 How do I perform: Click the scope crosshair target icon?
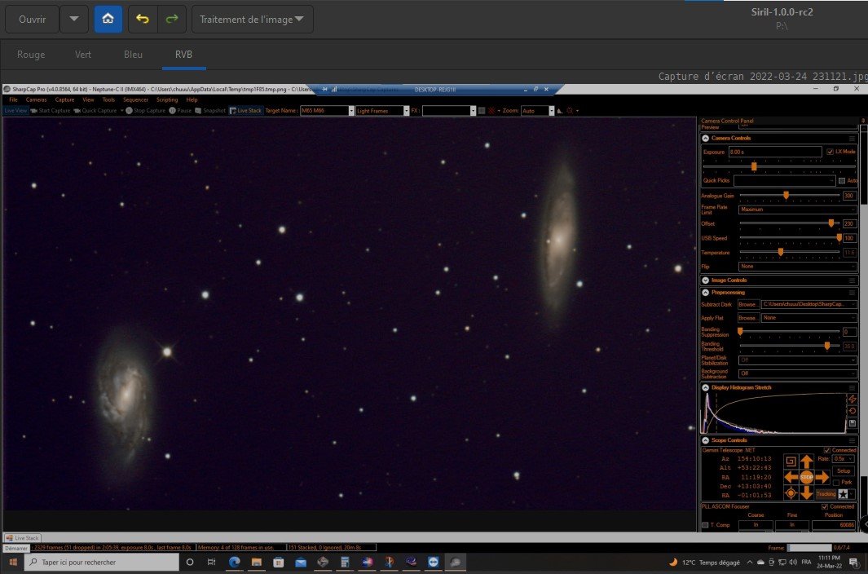pyautogui.click(x=791, y=493)
